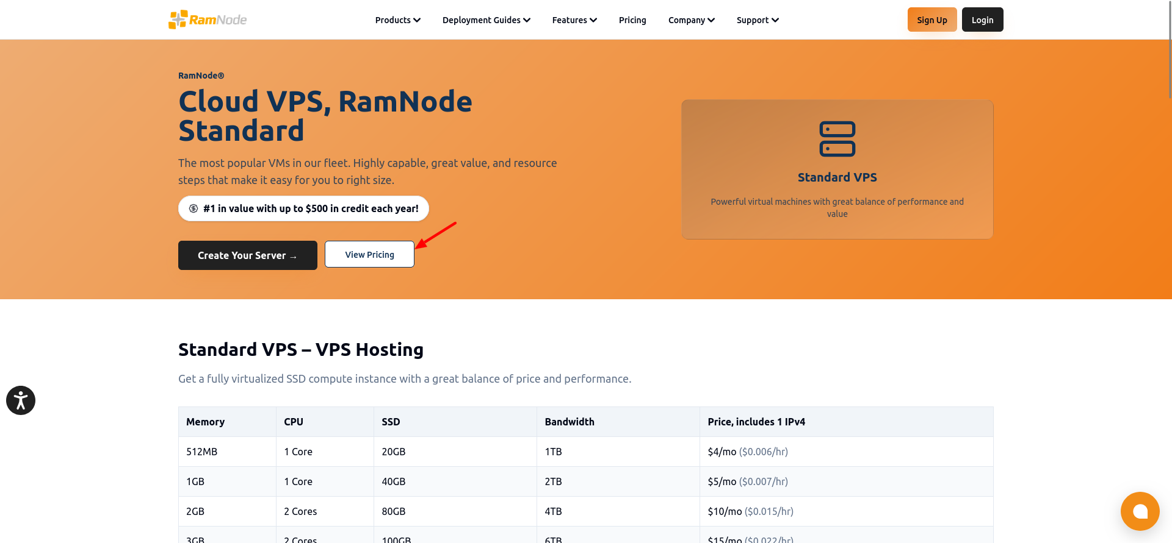Click the $4/mo price cell
This screenshot has width=1172, height=543.
pyautogui.click(x=847, y=452)
